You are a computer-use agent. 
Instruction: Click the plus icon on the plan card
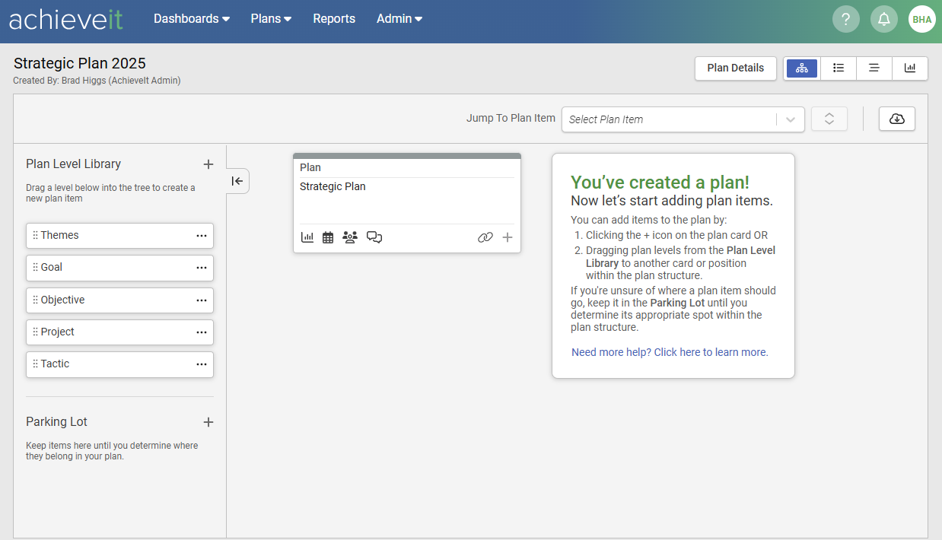(x=508, y=237)
